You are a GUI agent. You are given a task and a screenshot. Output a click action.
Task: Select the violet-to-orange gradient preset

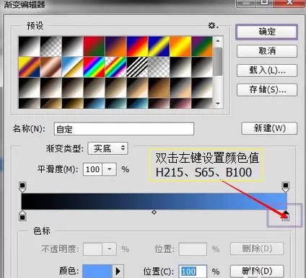tap(115, 46)
